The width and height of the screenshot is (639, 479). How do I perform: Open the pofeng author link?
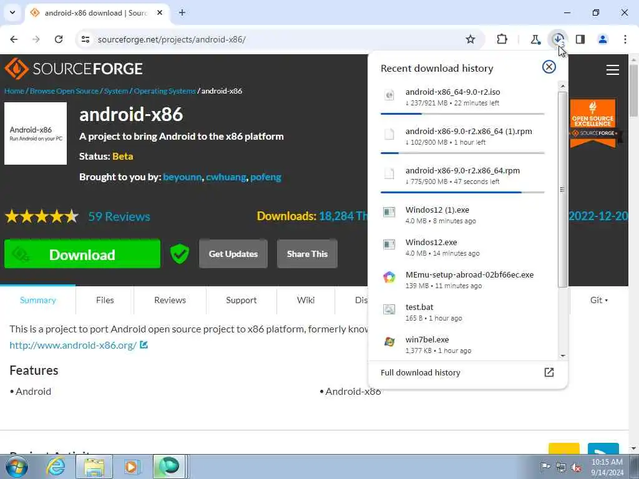[266, 177]
